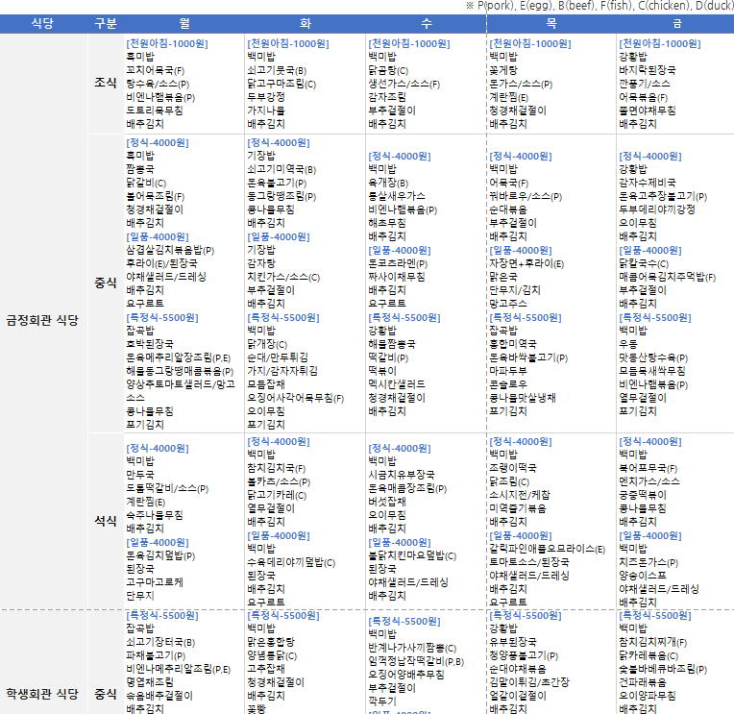Select the 월 (Monday) column header
Screen dimensions: 734x714
183,23
